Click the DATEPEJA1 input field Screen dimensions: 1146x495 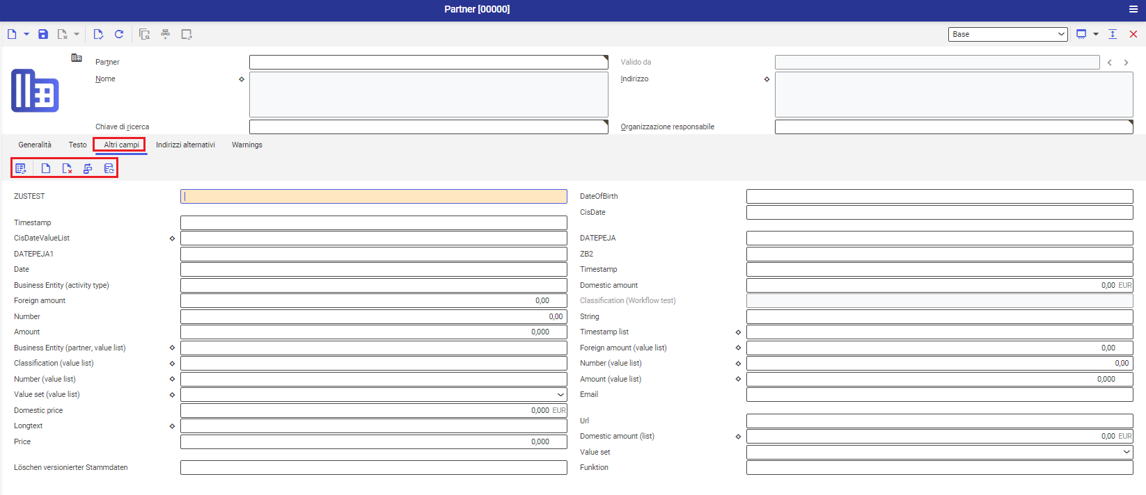374,254
